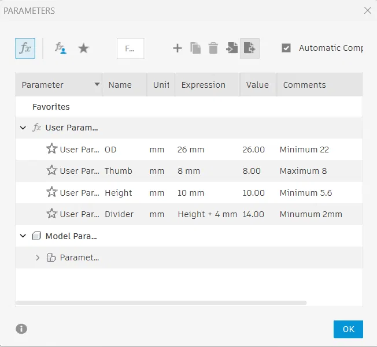Collapse the User Parameters group

23,128
